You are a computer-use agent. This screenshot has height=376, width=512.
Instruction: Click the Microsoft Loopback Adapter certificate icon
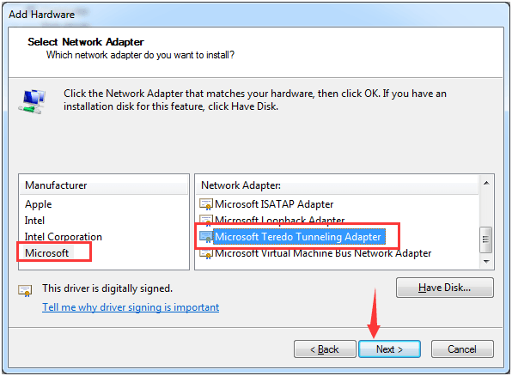[206, 221]
